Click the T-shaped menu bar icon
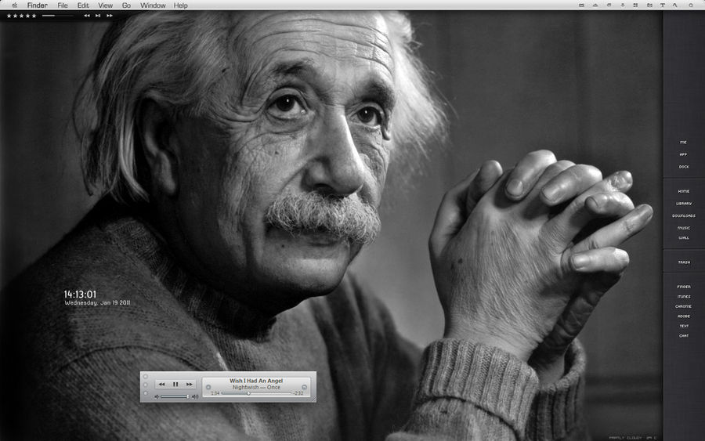705x441 pixels. coord(662,5)
